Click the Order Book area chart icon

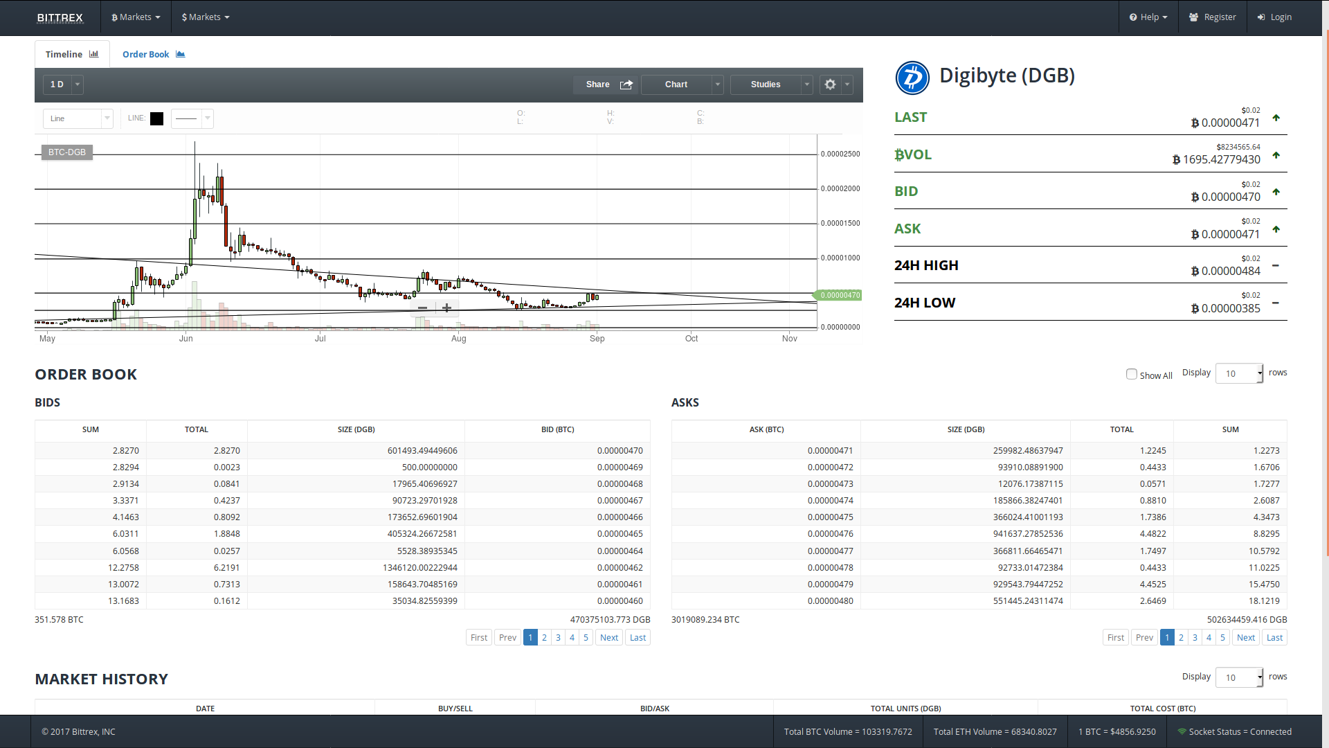pos(181,54)
